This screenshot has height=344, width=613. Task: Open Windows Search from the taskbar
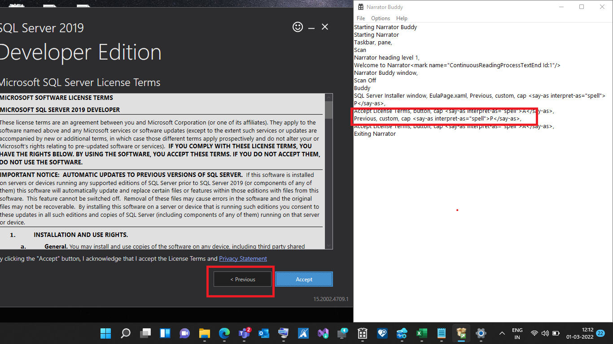[125, 333]
